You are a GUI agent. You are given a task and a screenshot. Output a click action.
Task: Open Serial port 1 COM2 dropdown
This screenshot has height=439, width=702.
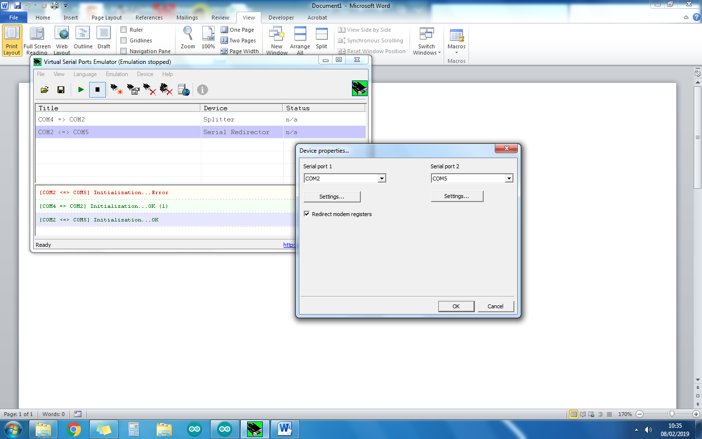point(382,179)
